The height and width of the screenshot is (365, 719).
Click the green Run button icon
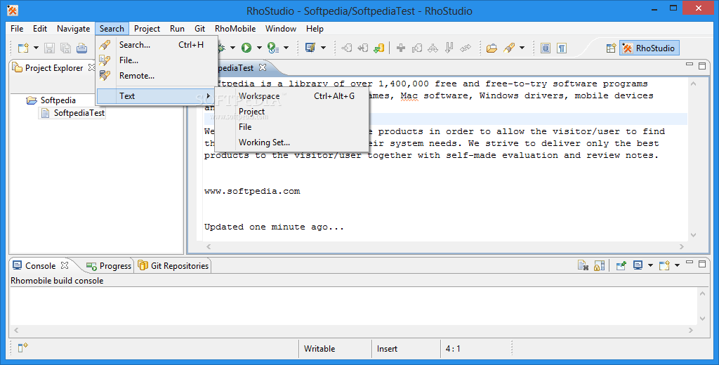click(x=246, y=48)
